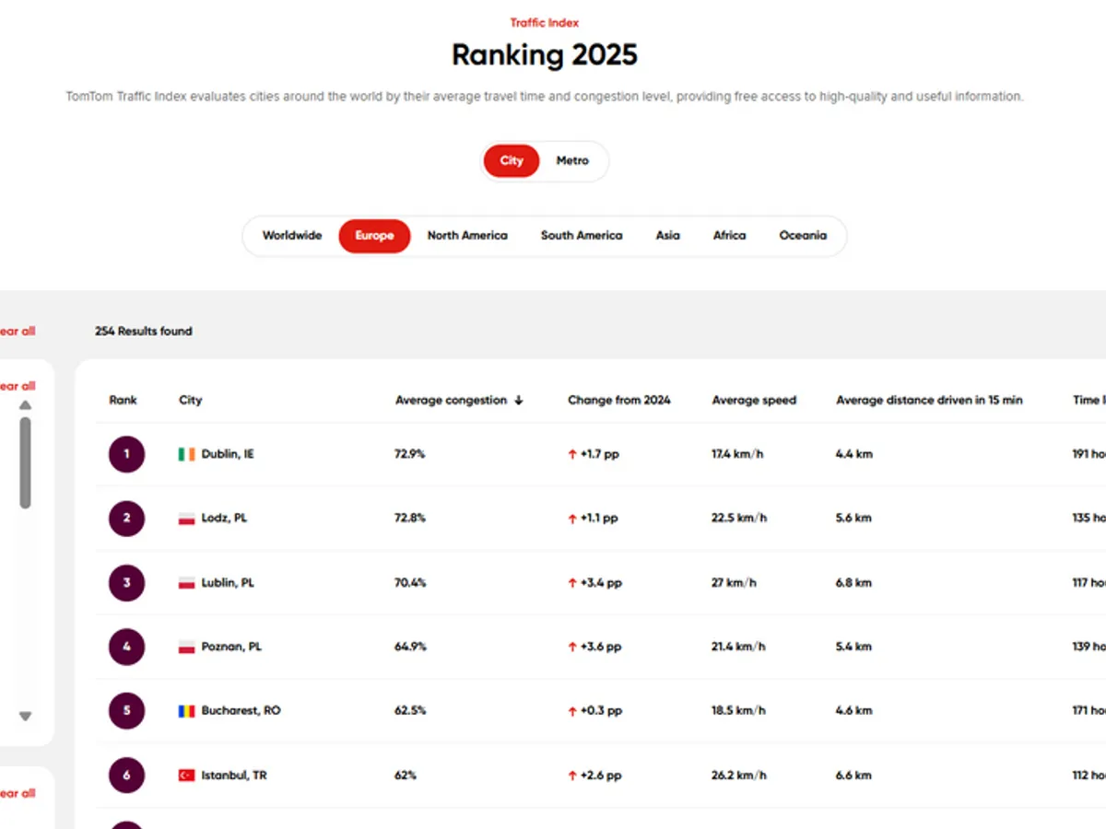The height and width of the screenshot is (829, 1106).
Task: Select the City toggle option
Action: (x=512, y=161)
